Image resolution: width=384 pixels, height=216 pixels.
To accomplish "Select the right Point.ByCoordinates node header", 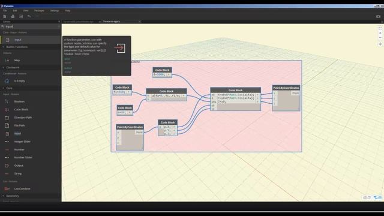I will (x=286, y=88).
